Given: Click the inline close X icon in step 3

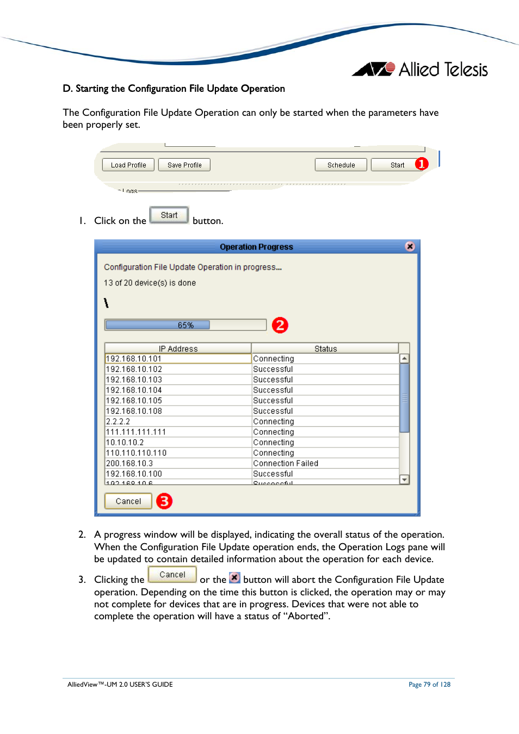Looking at the screenshot, I should 234,577.
